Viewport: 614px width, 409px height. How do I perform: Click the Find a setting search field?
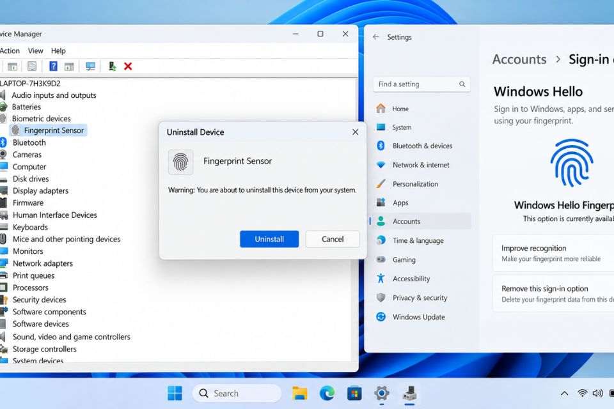click(x=421, y=84)
